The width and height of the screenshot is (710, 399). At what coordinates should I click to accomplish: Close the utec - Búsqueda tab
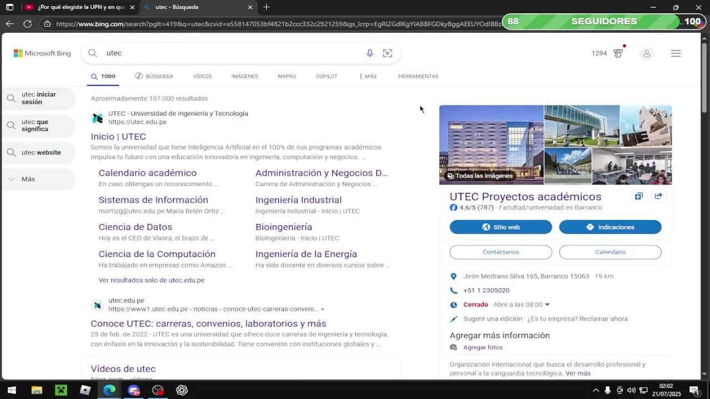tap(250, 7)
